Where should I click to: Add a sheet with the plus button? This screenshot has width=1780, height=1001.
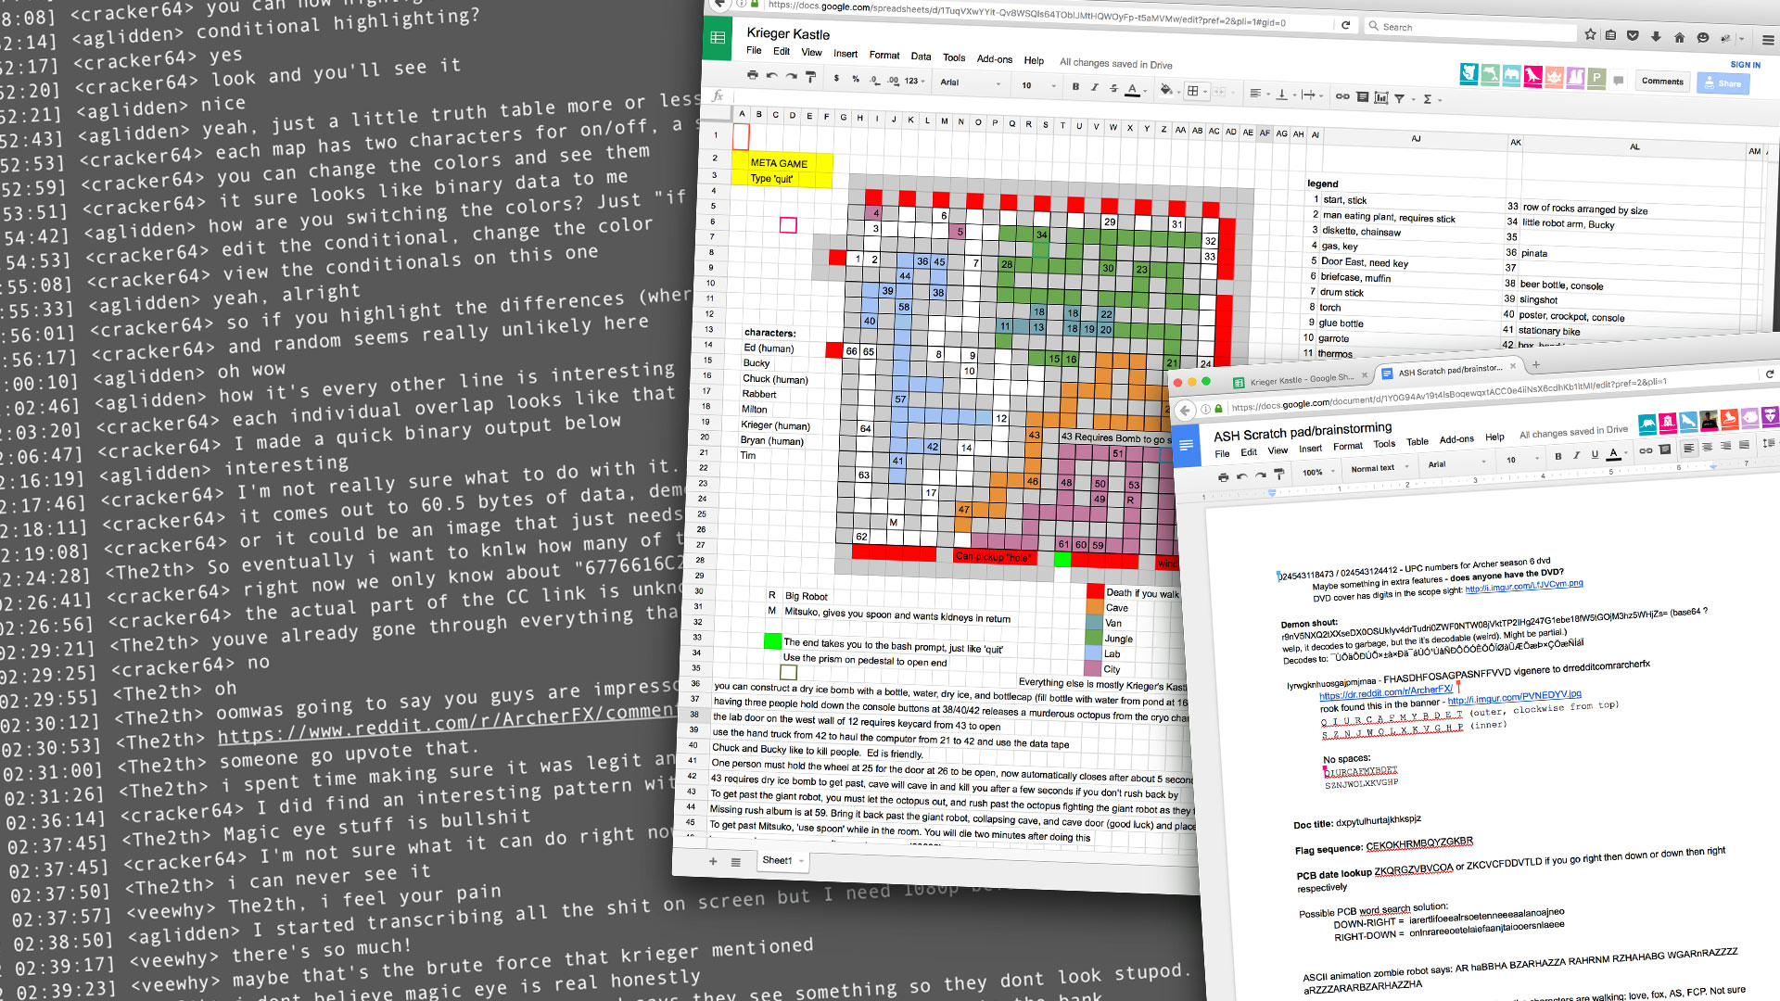713,861
